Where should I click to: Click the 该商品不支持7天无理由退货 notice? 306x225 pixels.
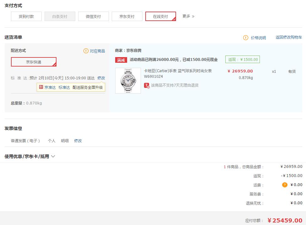click(x=175, y=85)
